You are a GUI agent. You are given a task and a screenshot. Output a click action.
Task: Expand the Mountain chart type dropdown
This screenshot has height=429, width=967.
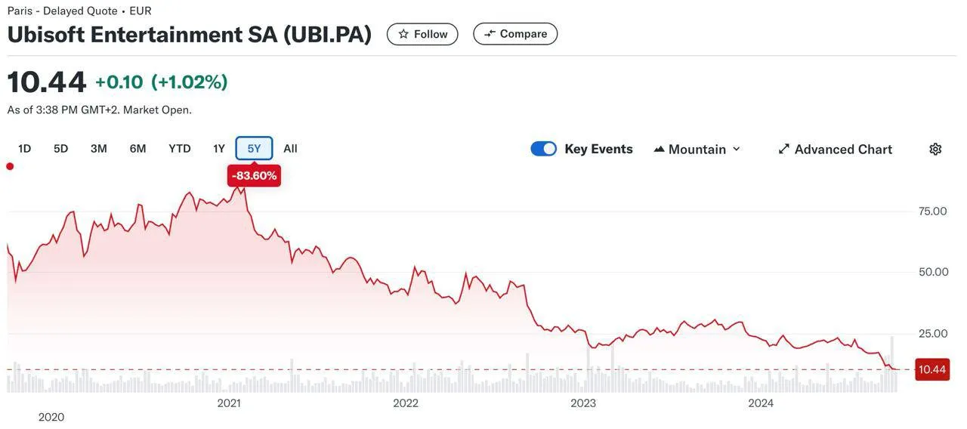click(x=697, y=150)
